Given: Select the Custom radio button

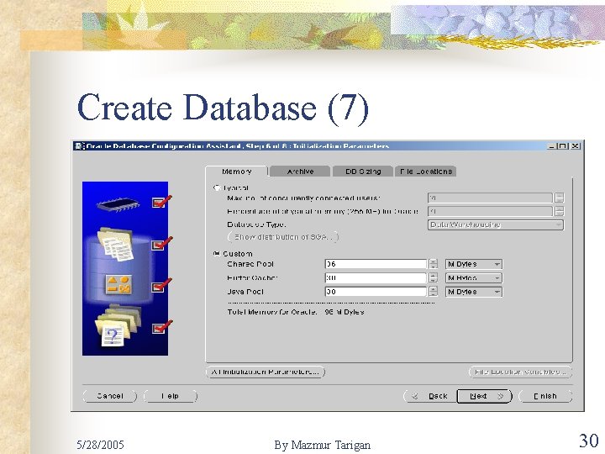Looking at the screenshot, I should (x=217, y=254).
